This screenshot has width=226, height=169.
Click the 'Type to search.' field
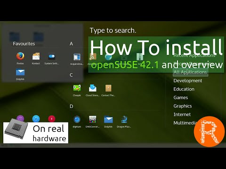click(113, 31)
